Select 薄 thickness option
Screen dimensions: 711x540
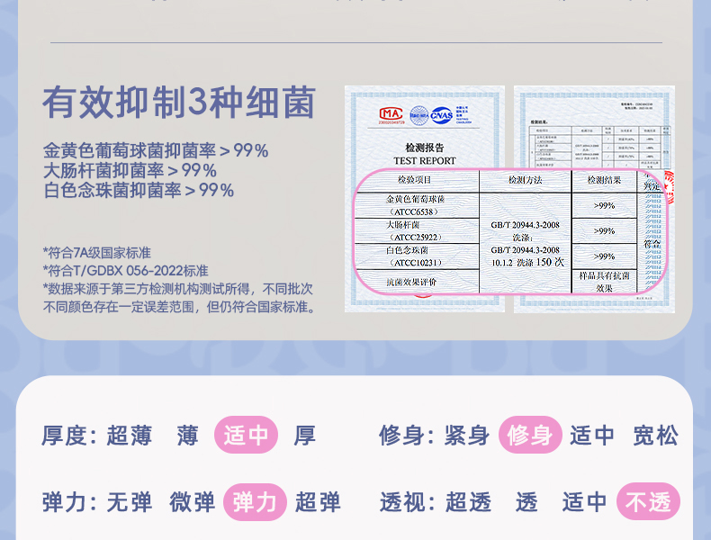(x=188, y=436)
